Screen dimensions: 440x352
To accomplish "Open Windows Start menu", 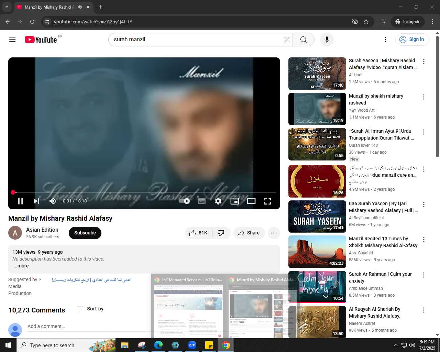I will tap(8, 345).
